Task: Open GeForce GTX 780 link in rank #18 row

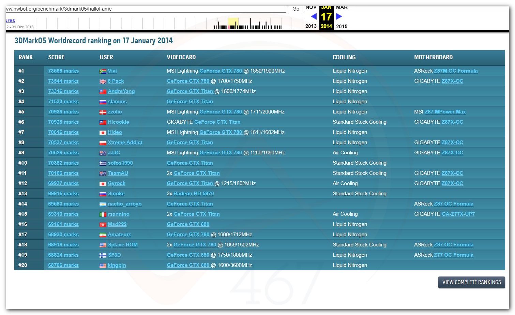Action: (195, 245)
